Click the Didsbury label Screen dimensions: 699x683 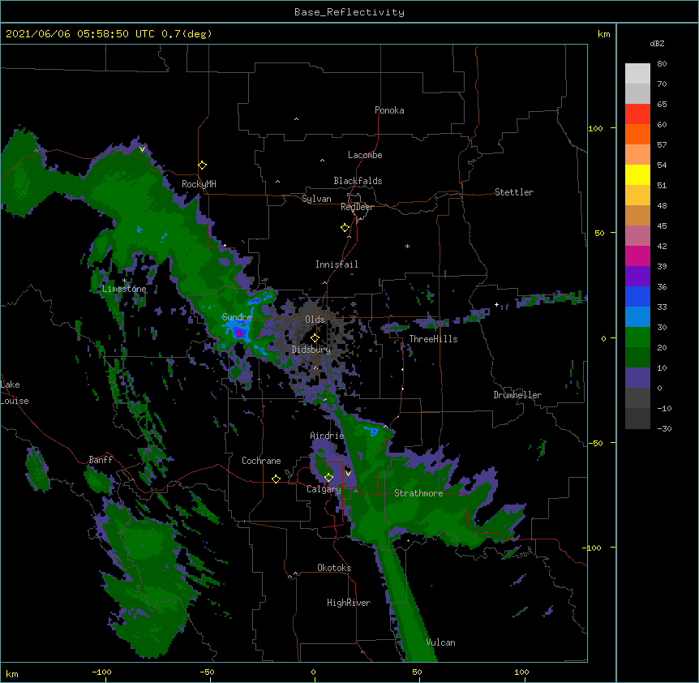(x=311, y=350)
